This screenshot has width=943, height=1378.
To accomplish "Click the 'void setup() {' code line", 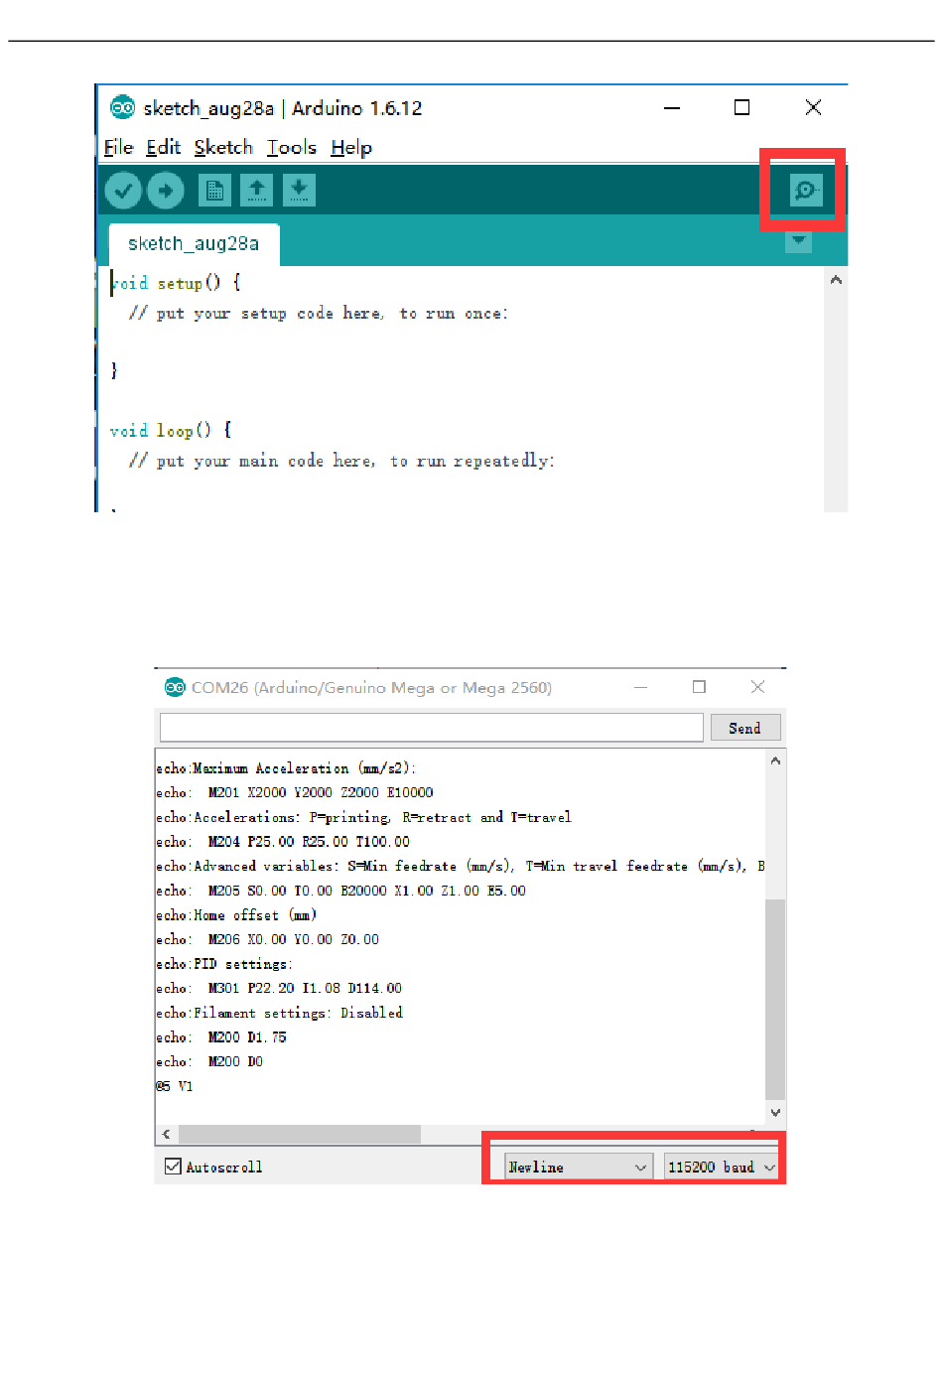I will click(x=176, y=283).
